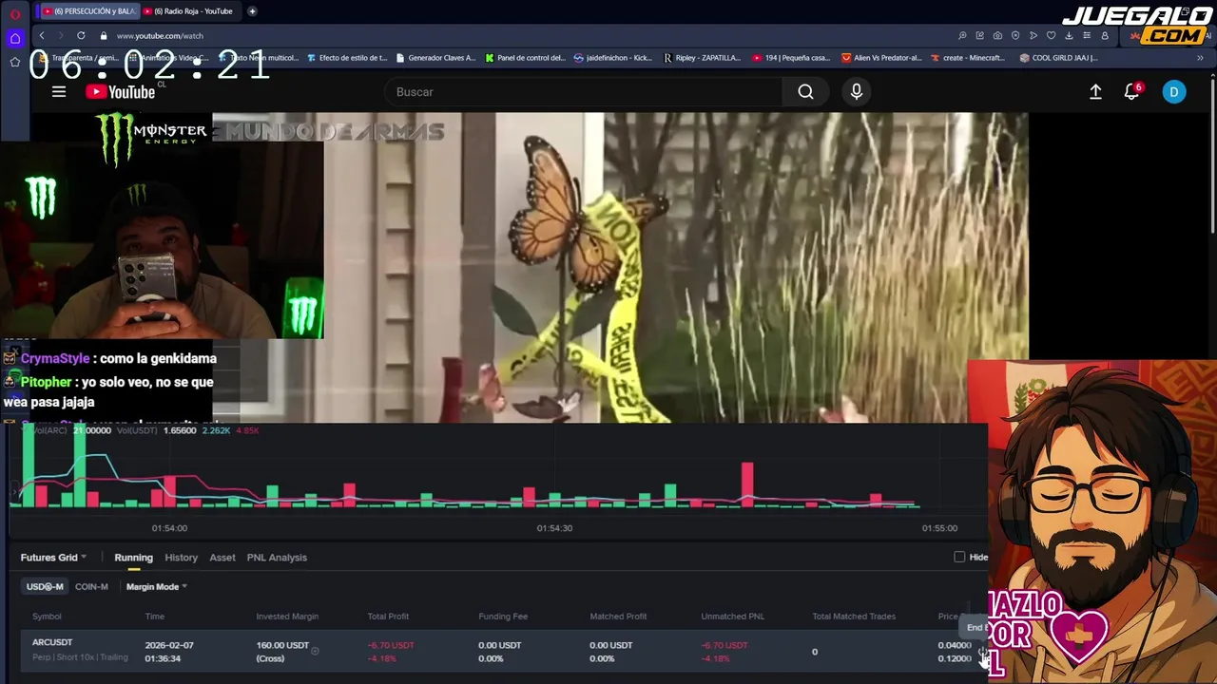Click info icon beside 160.00 USDT margin
The width and height of the screenshot is (1217, 684).
pyautogui.click(x=315, y=651)
